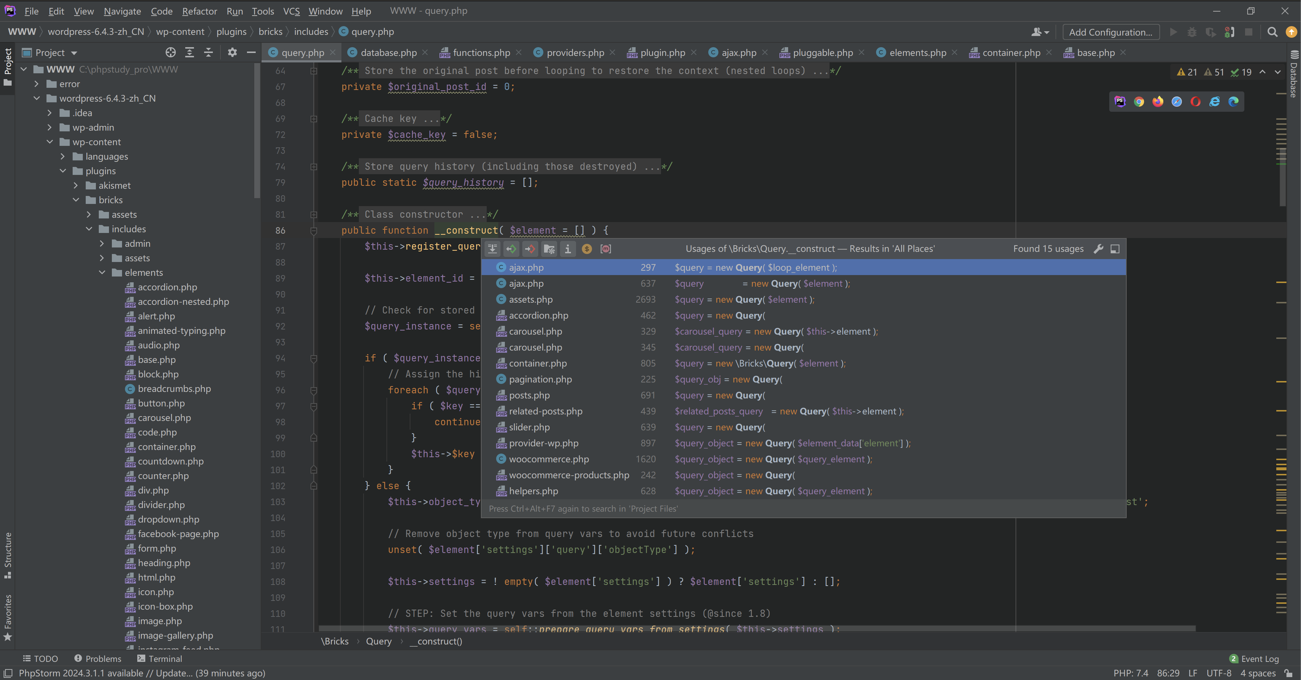Click the Debug bug icon
Image resolution: width=1301 pixels, height=680 pixels.
(1192, 32)
